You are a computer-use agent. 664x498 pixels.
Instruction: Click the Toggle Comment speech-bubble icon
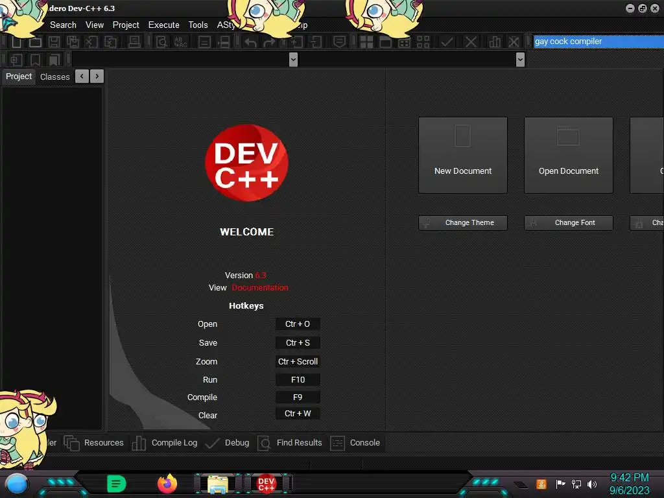[339, 41]
